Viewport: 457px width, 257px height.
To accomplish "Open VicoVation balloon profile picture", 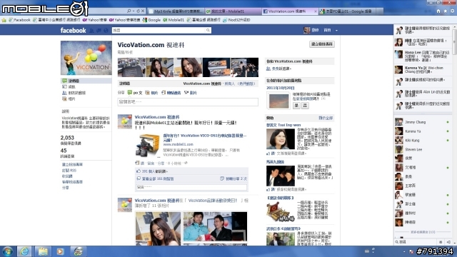I will tap(86, 58).
